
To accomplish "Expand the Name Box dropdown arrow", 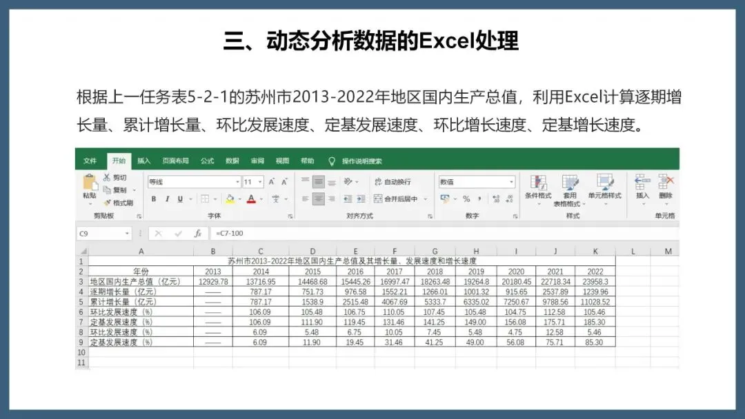I will click(x=127, y=234).
